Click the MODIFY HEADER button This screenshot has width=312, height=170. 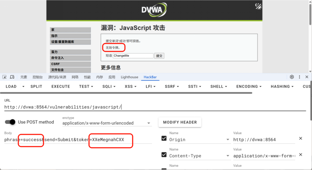click(180, 122)
